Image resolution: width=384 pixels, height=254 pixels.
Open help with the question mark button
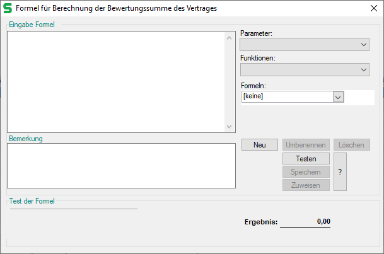coord(340,171)
